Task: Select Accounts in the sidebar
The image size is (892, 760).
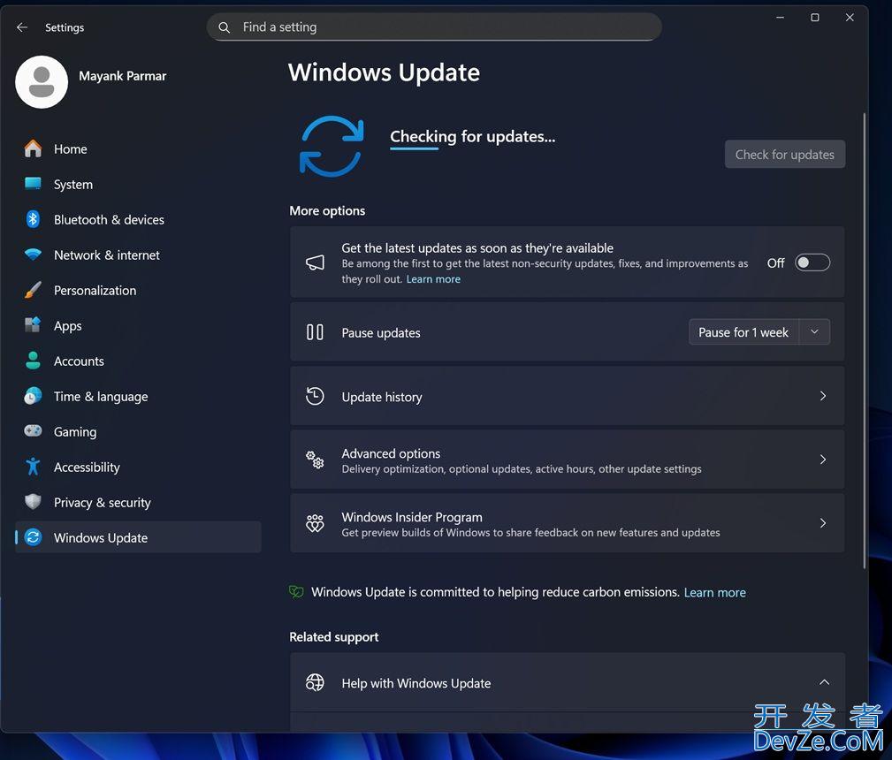Action: click(x=79, y=361)
